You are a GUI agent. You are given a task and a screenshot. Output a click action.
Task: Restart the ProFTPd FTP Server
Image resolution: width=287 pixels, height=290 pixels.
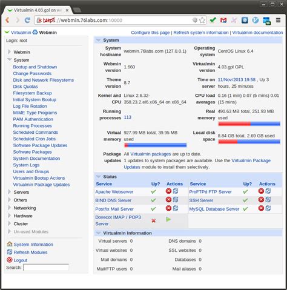[x=268, y=191]
